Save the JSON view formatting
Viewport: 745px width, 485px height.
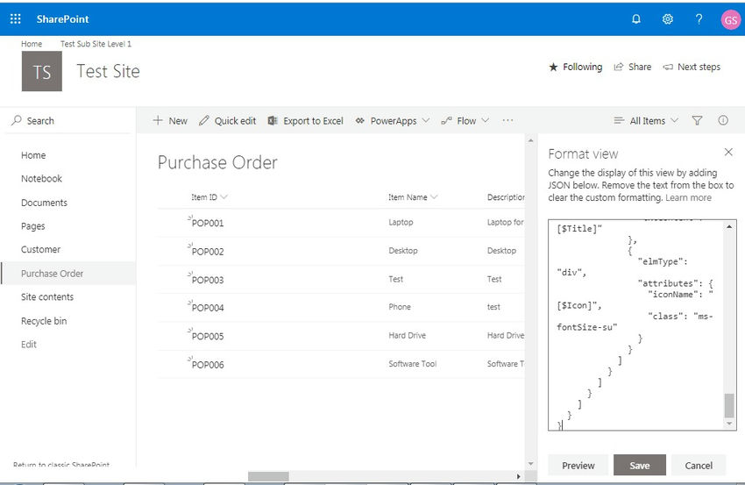[639, 465]
